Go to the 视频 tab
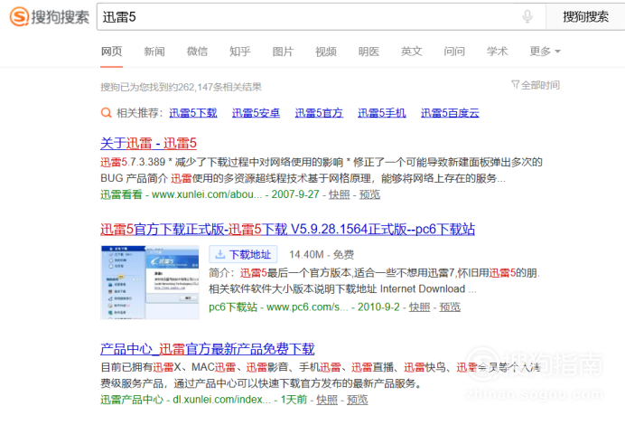Viewport: 625px width, 425px height. 326,52
